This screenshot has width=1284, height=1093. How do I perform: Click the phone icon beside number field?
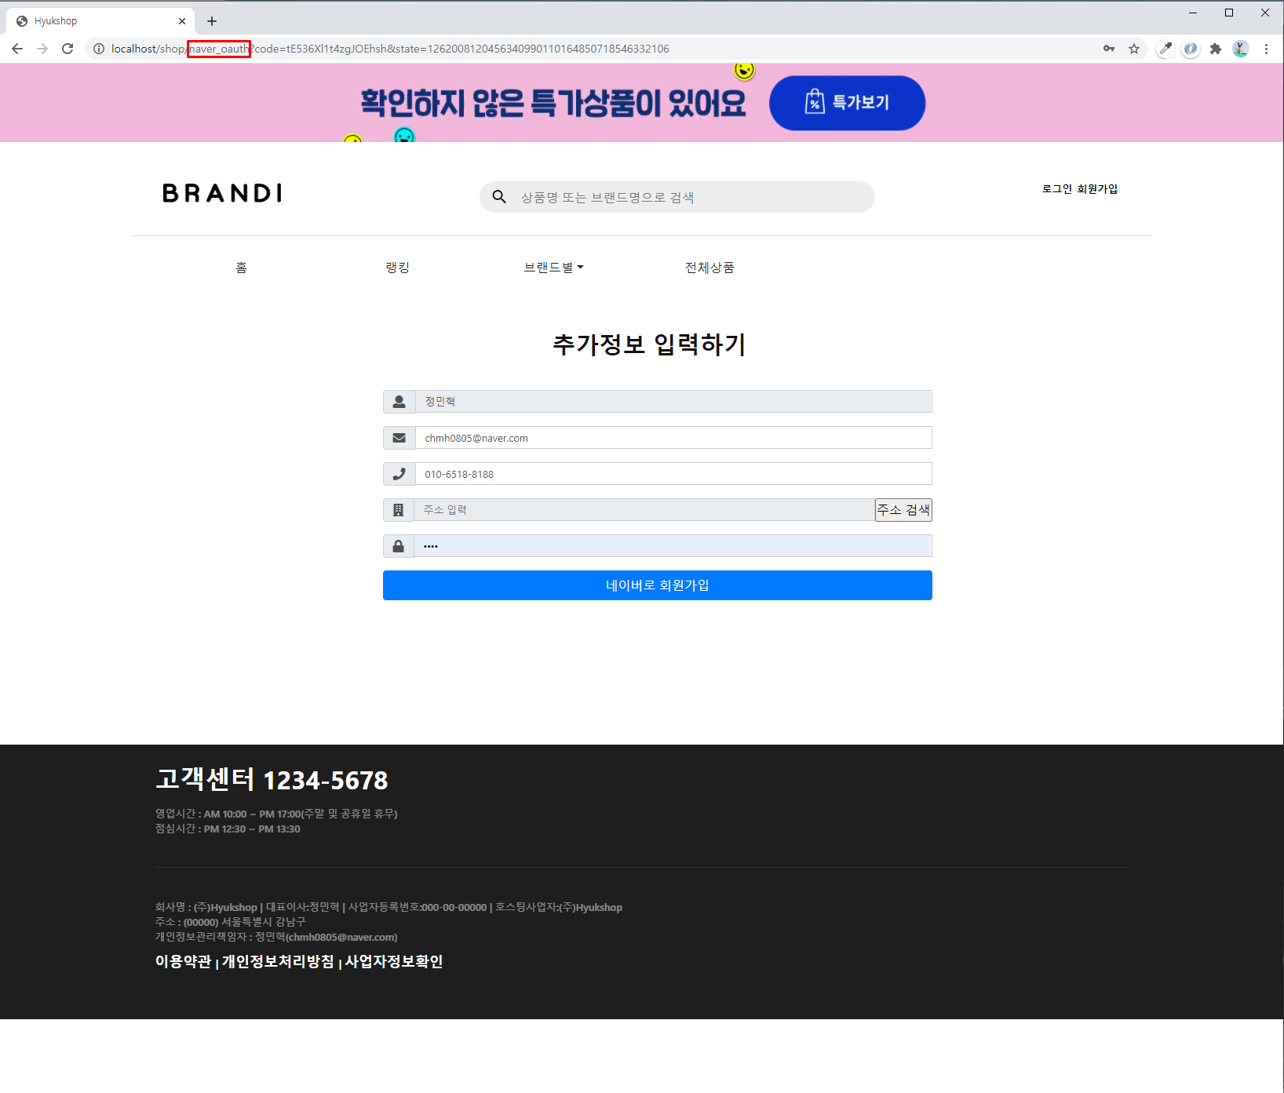pyautogui.click(x=399, y=474)
